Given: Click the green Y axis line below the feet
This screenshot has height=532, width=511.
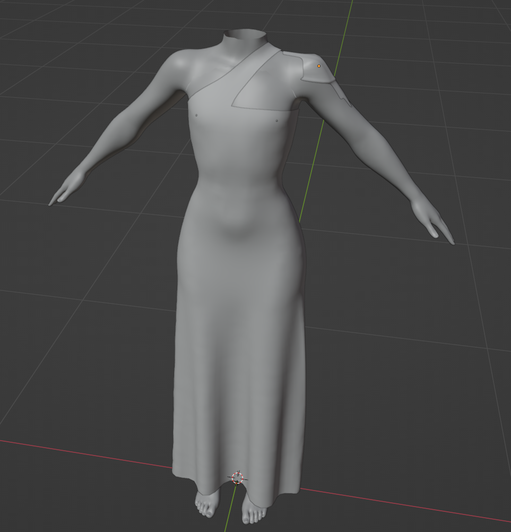Looking at the screenshot, I should pos(229,518).
